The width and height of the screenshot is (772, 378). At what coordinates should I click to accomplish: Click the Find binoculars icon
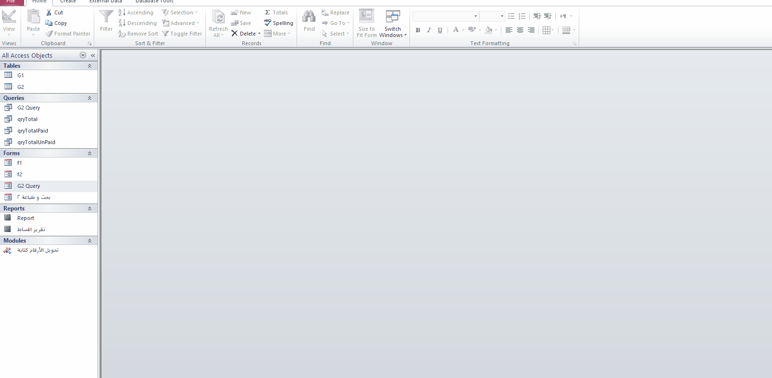[309, 17]
